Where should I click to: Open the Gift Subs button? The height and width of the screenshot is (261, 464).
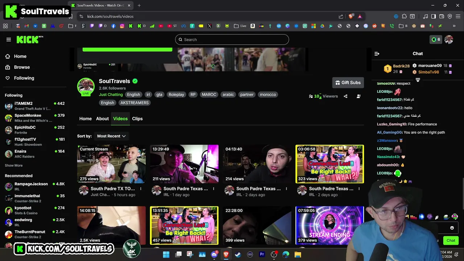click(x=348, y=83)
